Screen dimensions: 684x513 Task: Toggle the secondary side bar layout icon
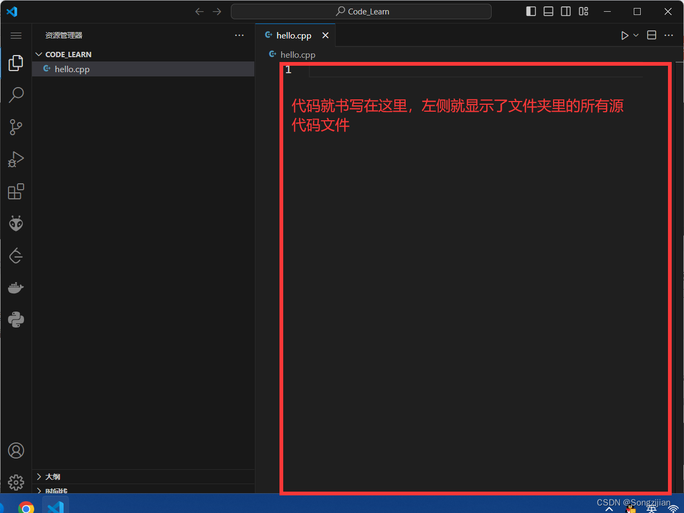pyautogui.click(x=566, y=11)
